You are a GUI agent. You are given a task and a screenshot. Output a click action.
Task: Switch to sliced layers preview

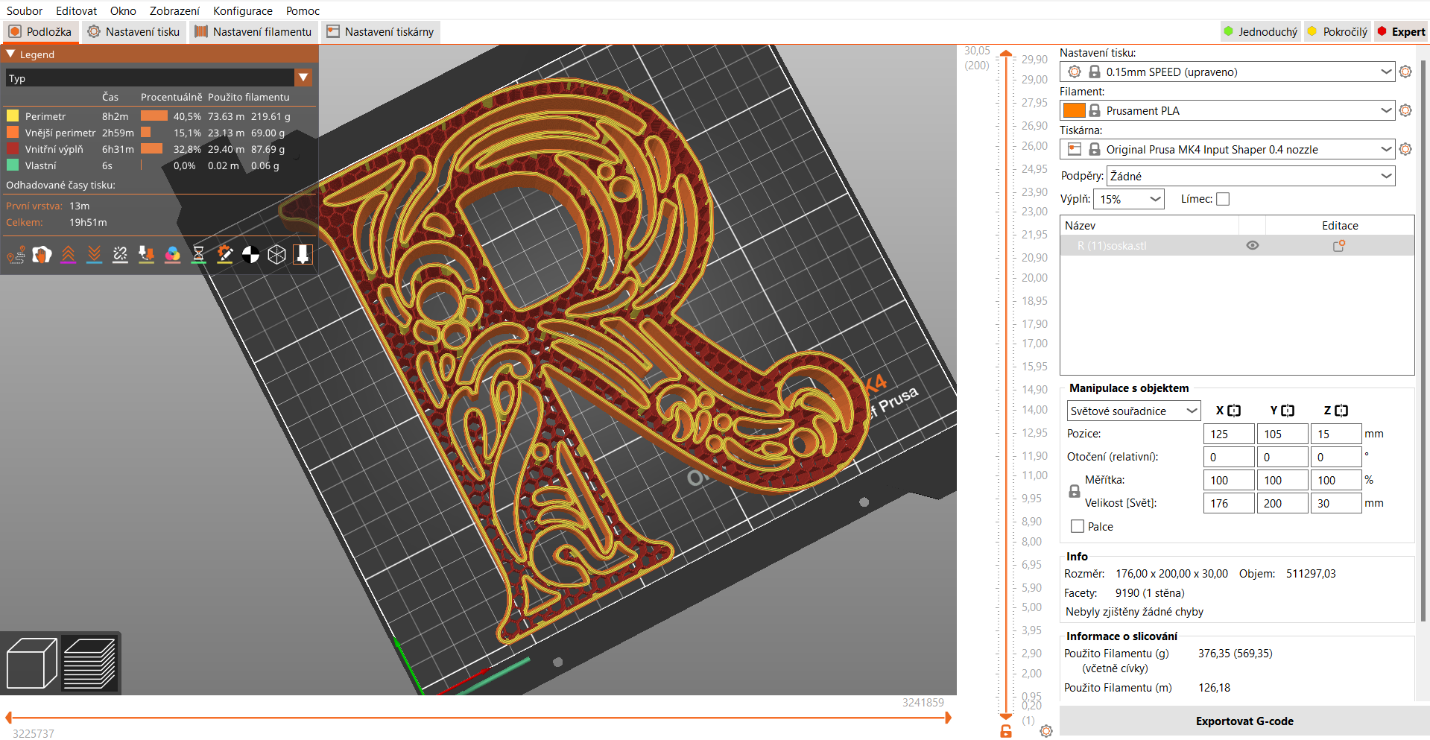pyautogui.click(x=89, y=663)
